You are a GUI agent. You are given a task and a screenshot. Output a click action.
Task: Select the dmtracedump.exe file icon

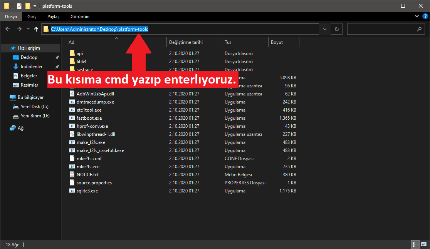point(72,102)
